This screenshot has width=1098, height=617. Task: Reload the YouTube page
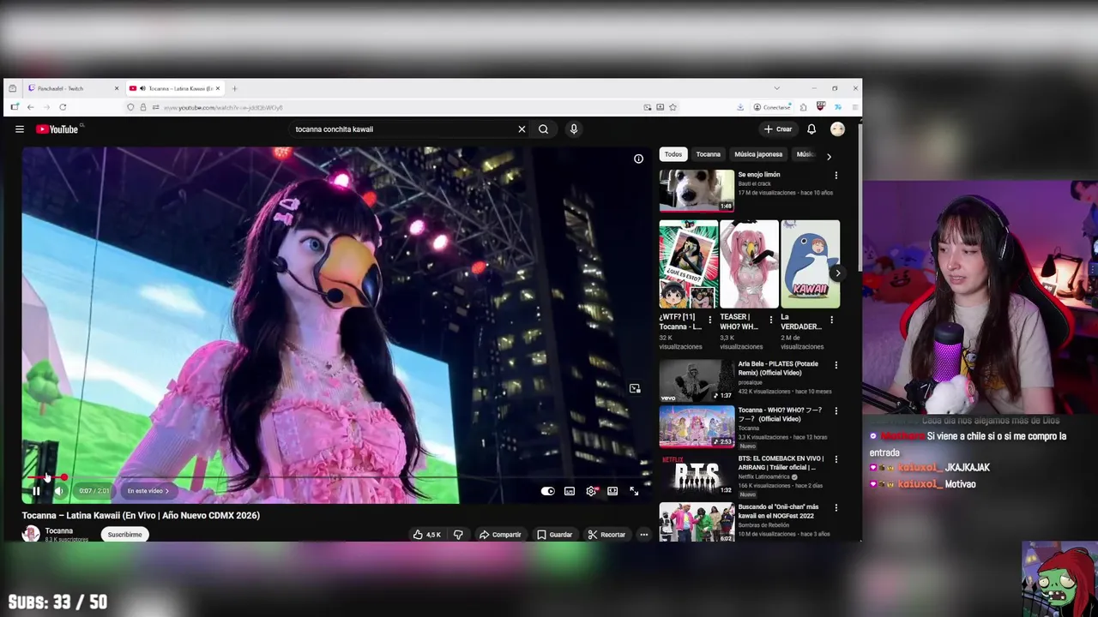(63, 107)
